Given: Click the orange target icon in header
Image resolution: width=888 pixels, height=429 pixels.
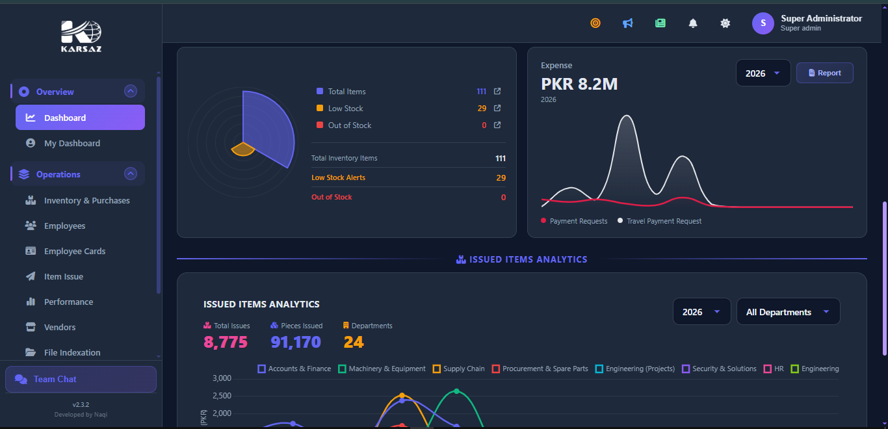Looking at the screenshot, I should 595,23.
